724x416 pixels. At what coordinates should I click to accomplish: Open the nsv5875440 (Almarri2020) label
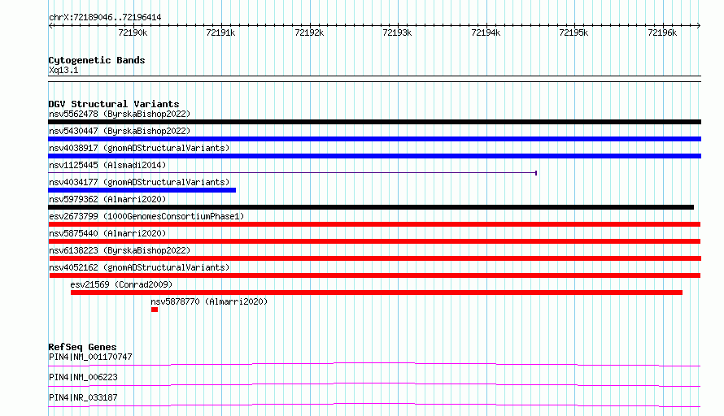(x=107, y=233)
